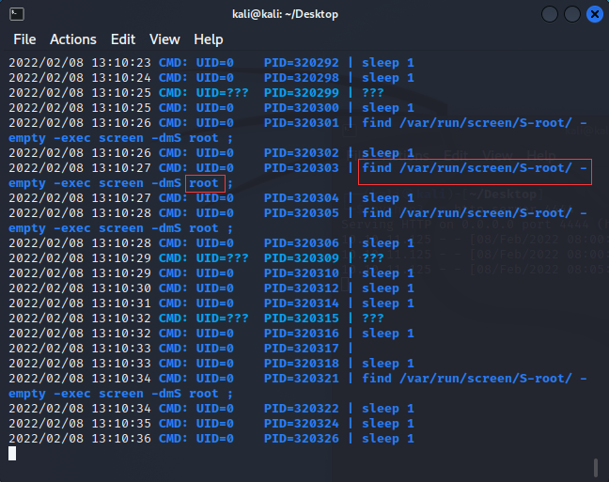Click on PID=320315 text
Screen dimensions: 609x482
coord(301,319)
